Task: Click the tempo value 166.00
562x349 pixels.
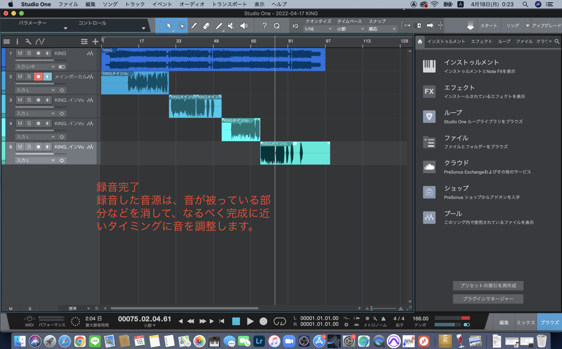Action: pos(420,318)
